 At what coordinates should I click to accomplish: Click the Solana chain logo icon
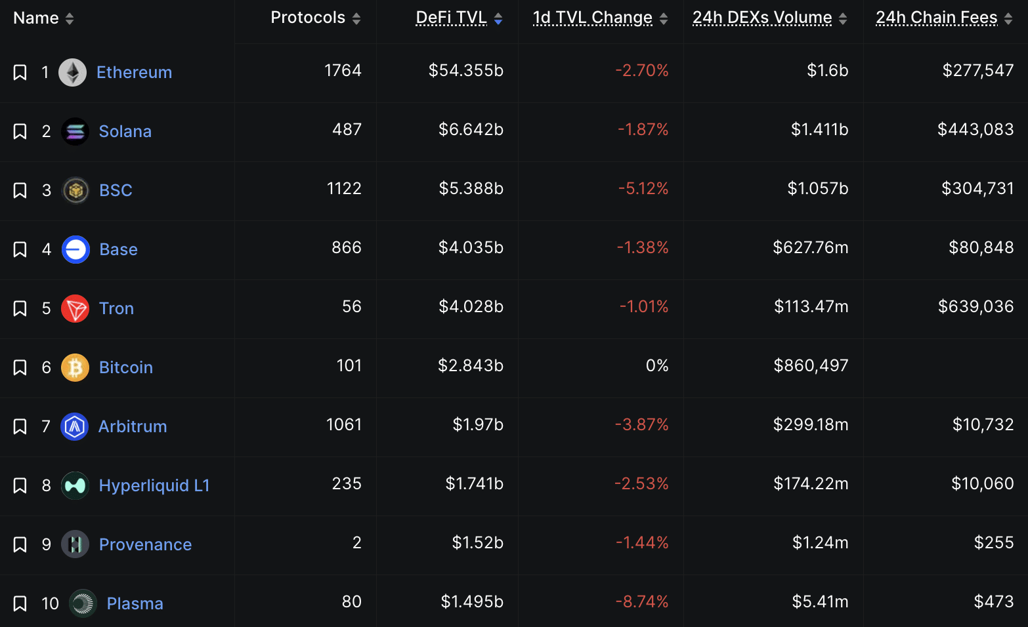75,131
